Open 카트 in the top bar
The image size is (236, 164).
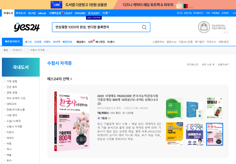pos(208,13)
